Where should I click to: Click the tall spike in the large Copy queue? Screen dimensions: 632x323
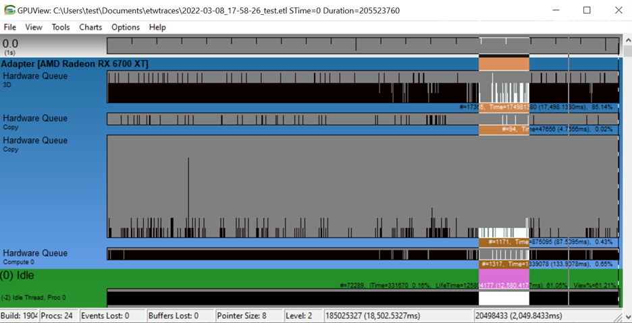tap(188, 196)
